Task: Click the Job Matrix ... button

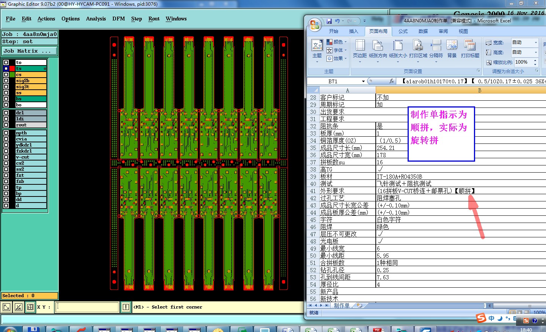Action: point(30,51)
